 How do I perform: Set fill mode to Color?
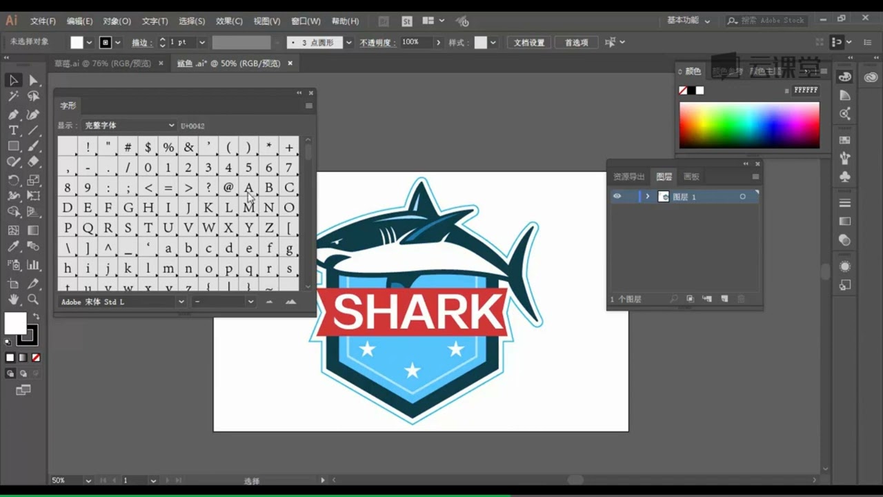coord(10,358)
